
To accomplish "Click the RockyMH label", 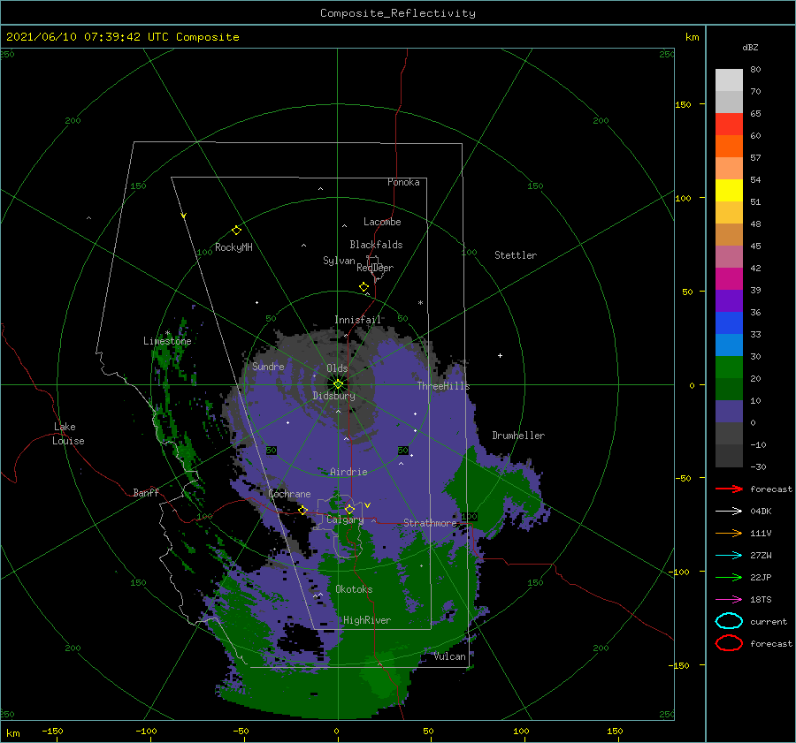I will coord(233,247).
